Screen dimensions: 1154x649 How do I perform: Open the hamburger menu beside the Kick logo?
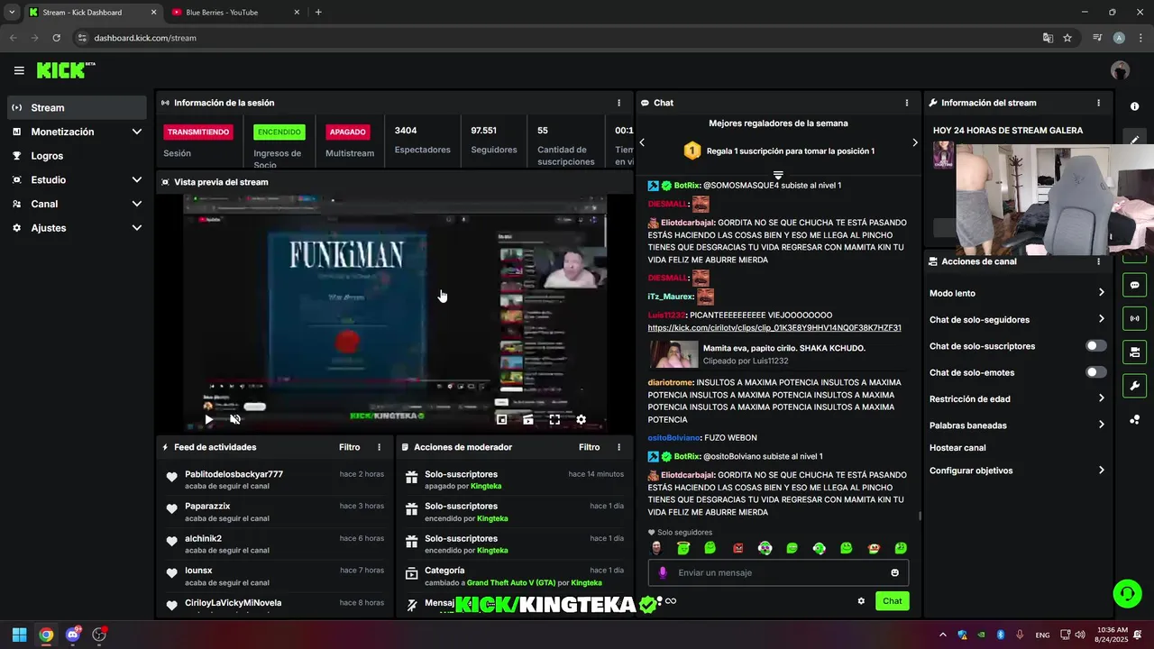tap(19, 70)
